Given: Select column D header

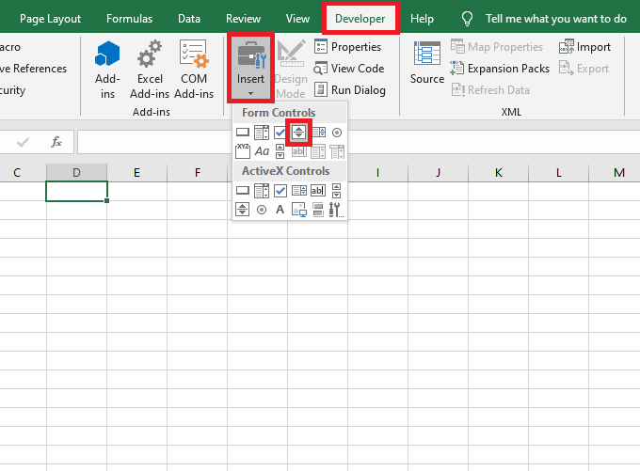Looking at the screenshot, I should coord(77,172).
